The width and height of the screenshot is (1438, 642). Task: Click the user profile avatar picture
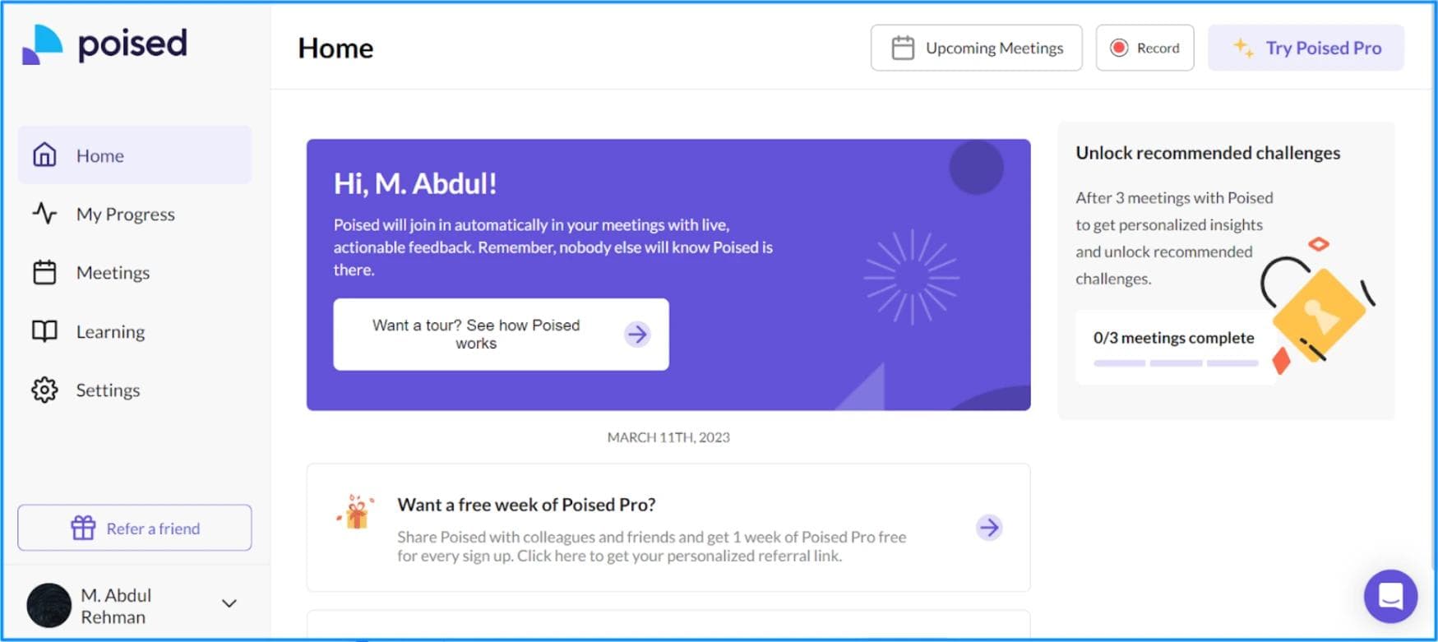click(x=49, y=605)
